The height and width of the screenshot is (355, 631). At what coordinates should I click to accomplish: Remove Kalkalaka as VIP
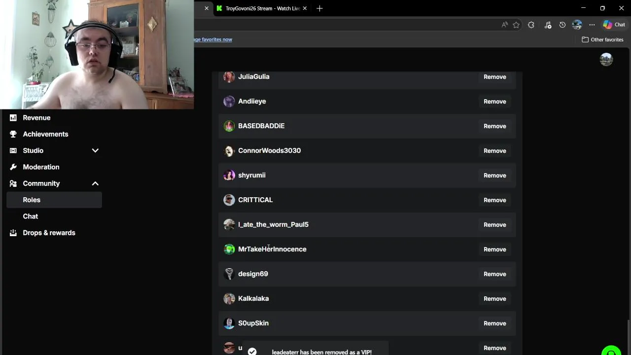pyautogui.click(x=494, y=299)
